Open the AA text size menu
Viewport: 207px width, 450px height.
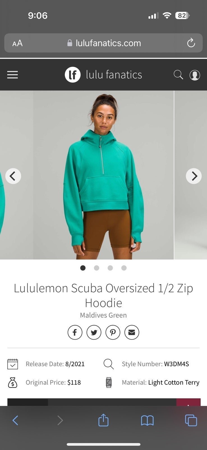point(17,43)
